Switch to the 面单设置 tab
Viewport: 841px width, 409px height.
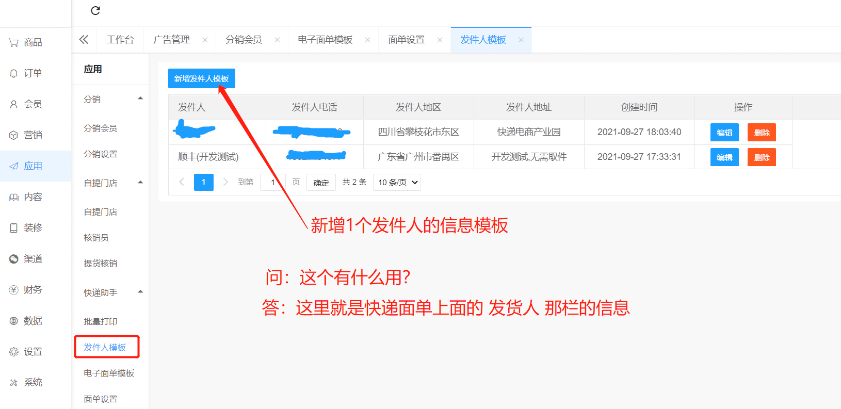[406, 40]
